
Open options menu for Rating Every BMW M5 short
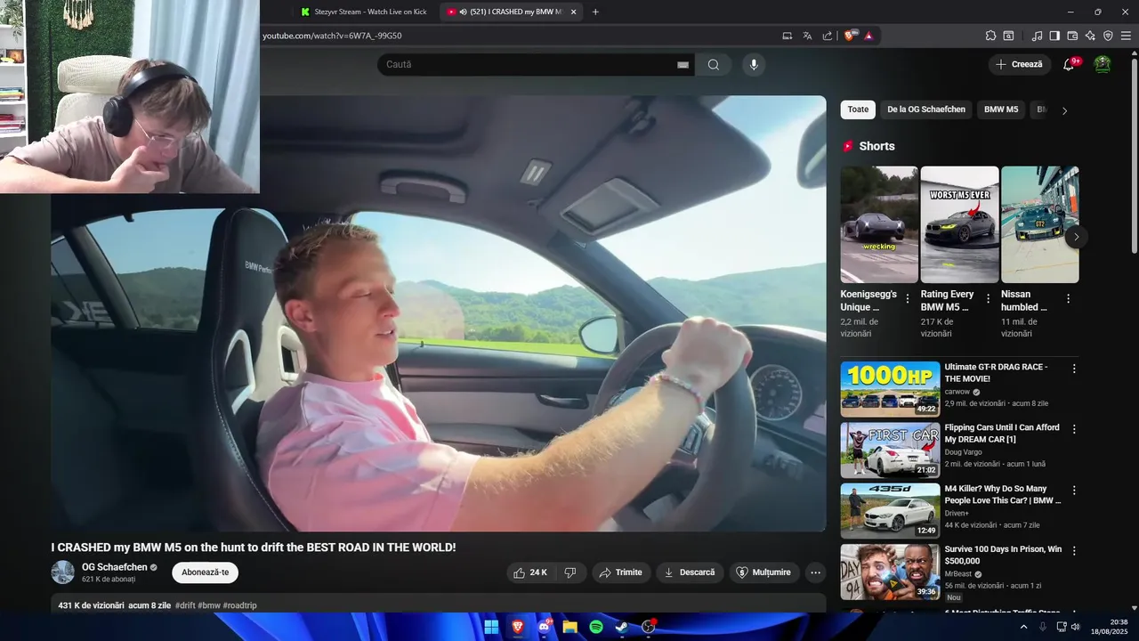tap(988, 299)
